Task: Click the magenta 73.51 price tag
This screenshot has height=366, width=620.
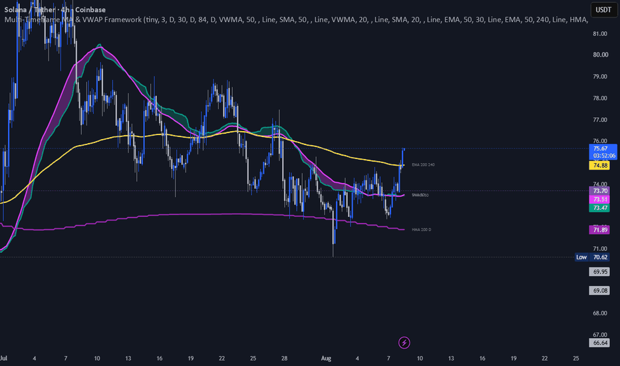Action: pos(599,200)
